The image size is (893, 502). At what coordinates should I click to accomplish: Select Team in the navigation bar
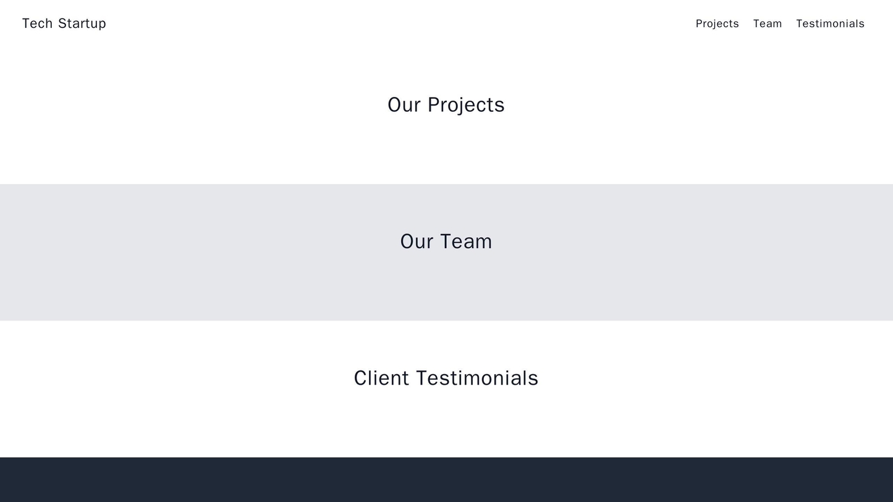click(x=767, y=23)
